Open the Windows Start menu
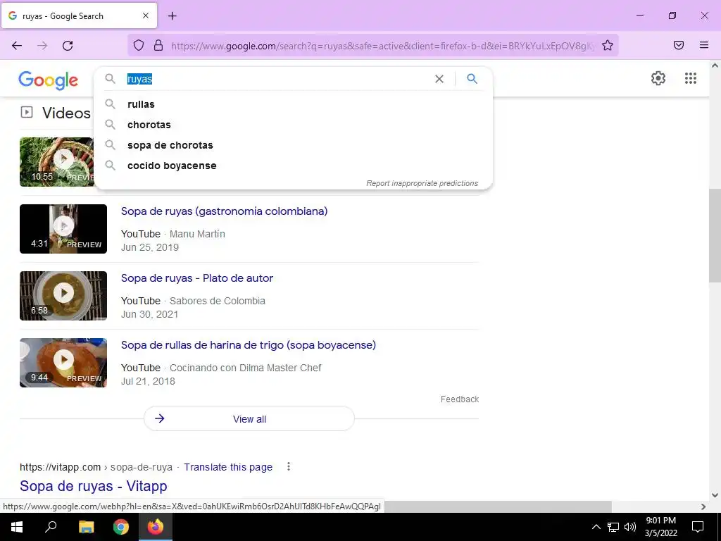The width and height of the screenshot is (721, 541). point(17,527)
